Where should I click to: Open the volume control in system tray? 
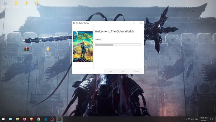(192, 119)
